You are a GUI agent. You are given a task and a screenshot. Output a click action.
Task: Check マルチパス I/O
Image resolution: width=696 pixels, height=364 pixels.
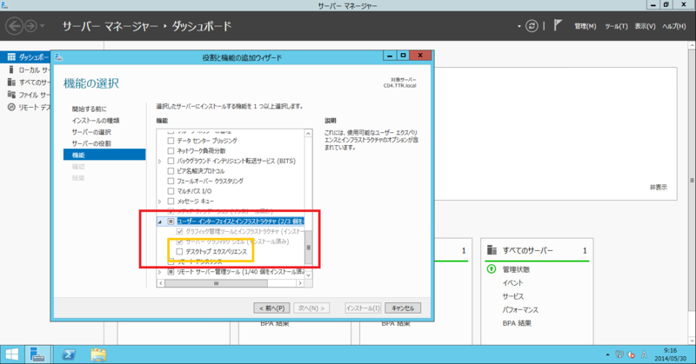coord(171,191)
